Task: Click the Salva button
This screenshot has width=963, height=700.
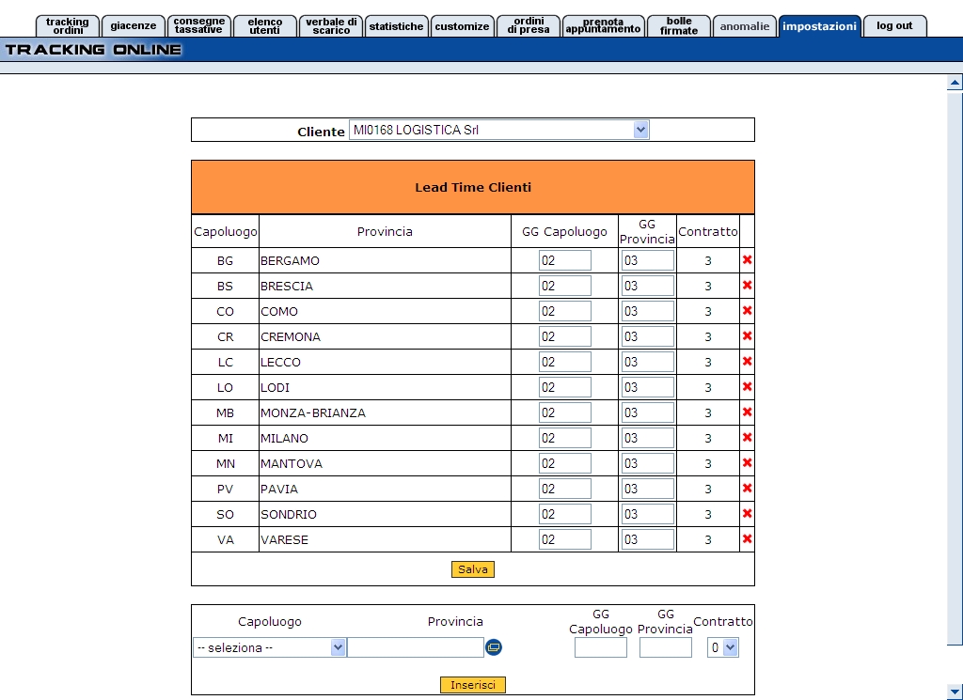Action: coord(472,569)
